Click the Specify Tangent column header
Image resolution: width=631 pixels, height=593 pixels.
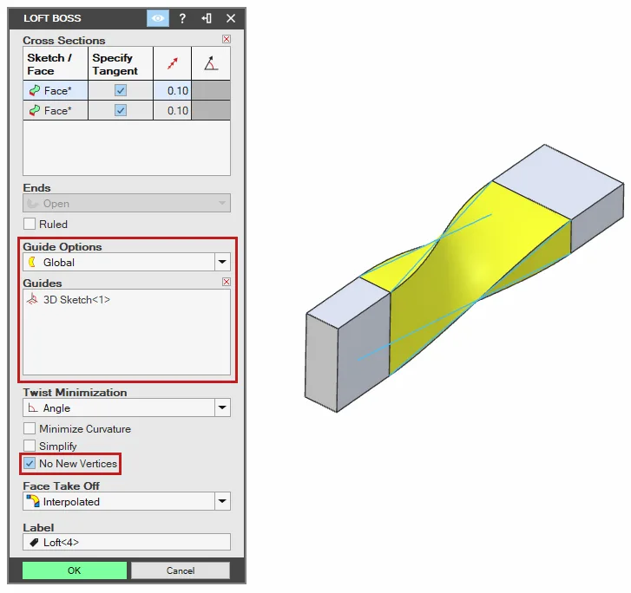tap(121, 63)
